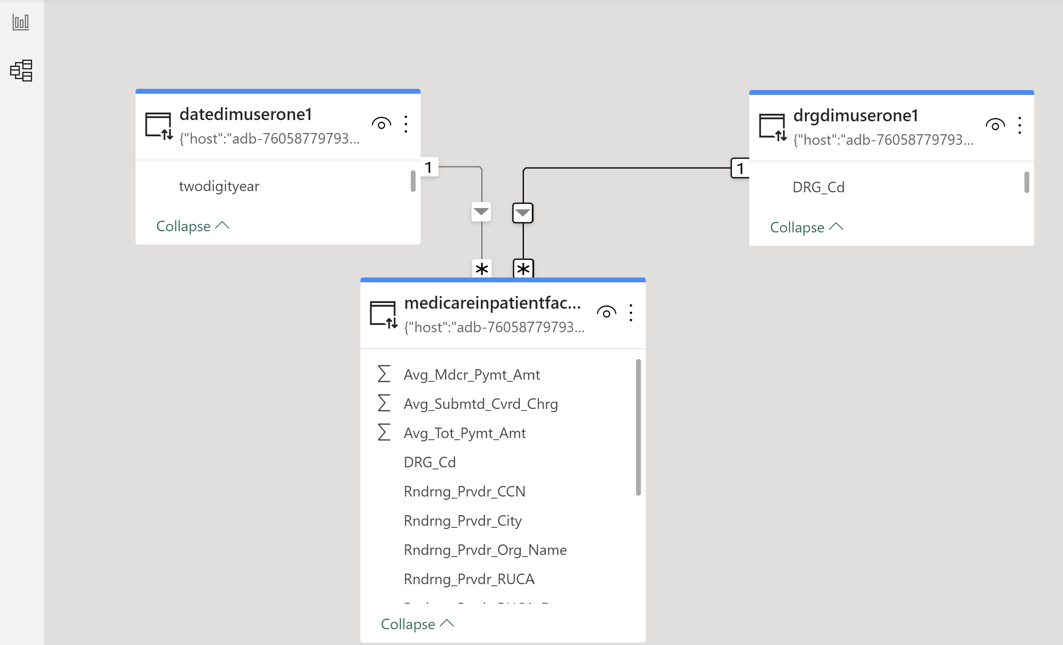
Task: Collapse the datedimuserone1 table card
Action: (192, 226)
